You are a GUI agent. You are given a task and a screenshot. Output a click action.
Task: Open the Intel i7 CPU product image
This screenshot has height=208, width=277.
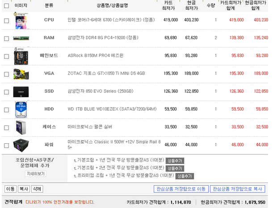pos(21,21)
